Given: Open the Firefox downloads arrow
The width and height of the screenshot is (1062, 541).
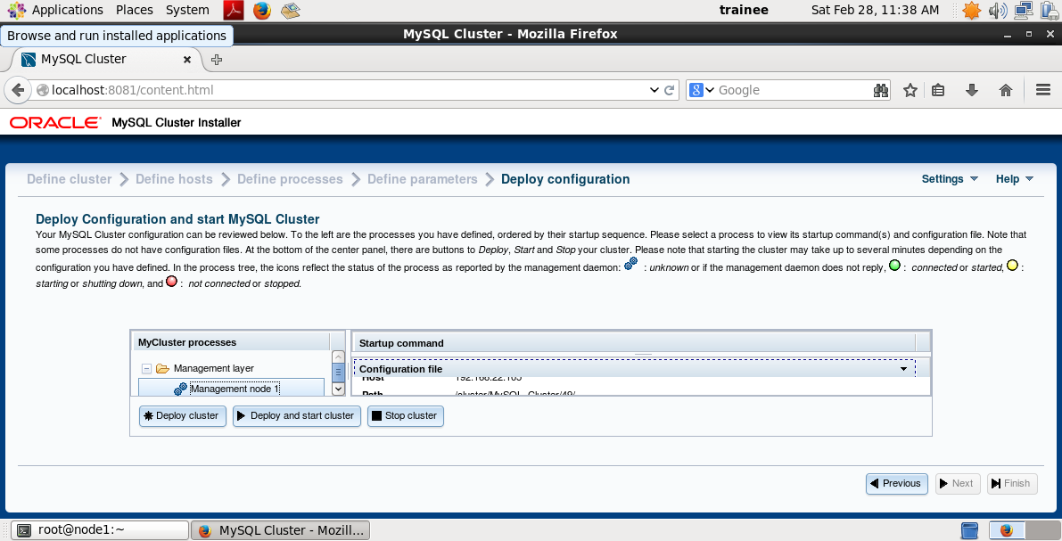Looking at the screenshot, I should (x=972, y=90).
